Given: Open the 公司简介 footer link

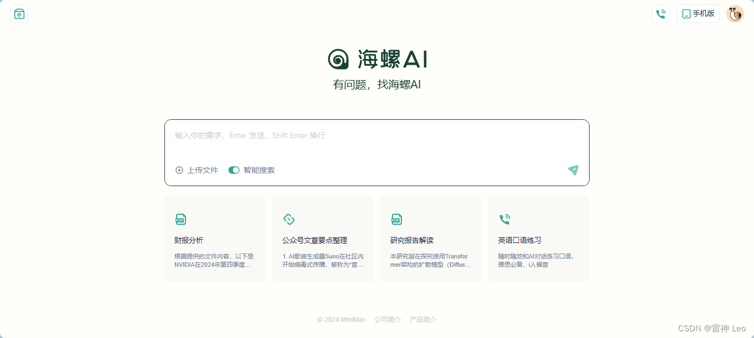Looking at the screenshot, I should (x=388, y=320).
